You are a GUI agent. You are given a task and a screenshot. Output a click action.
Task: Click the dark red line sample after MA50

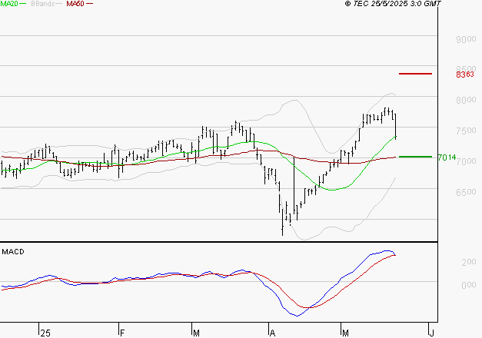[x=89, y=4]
